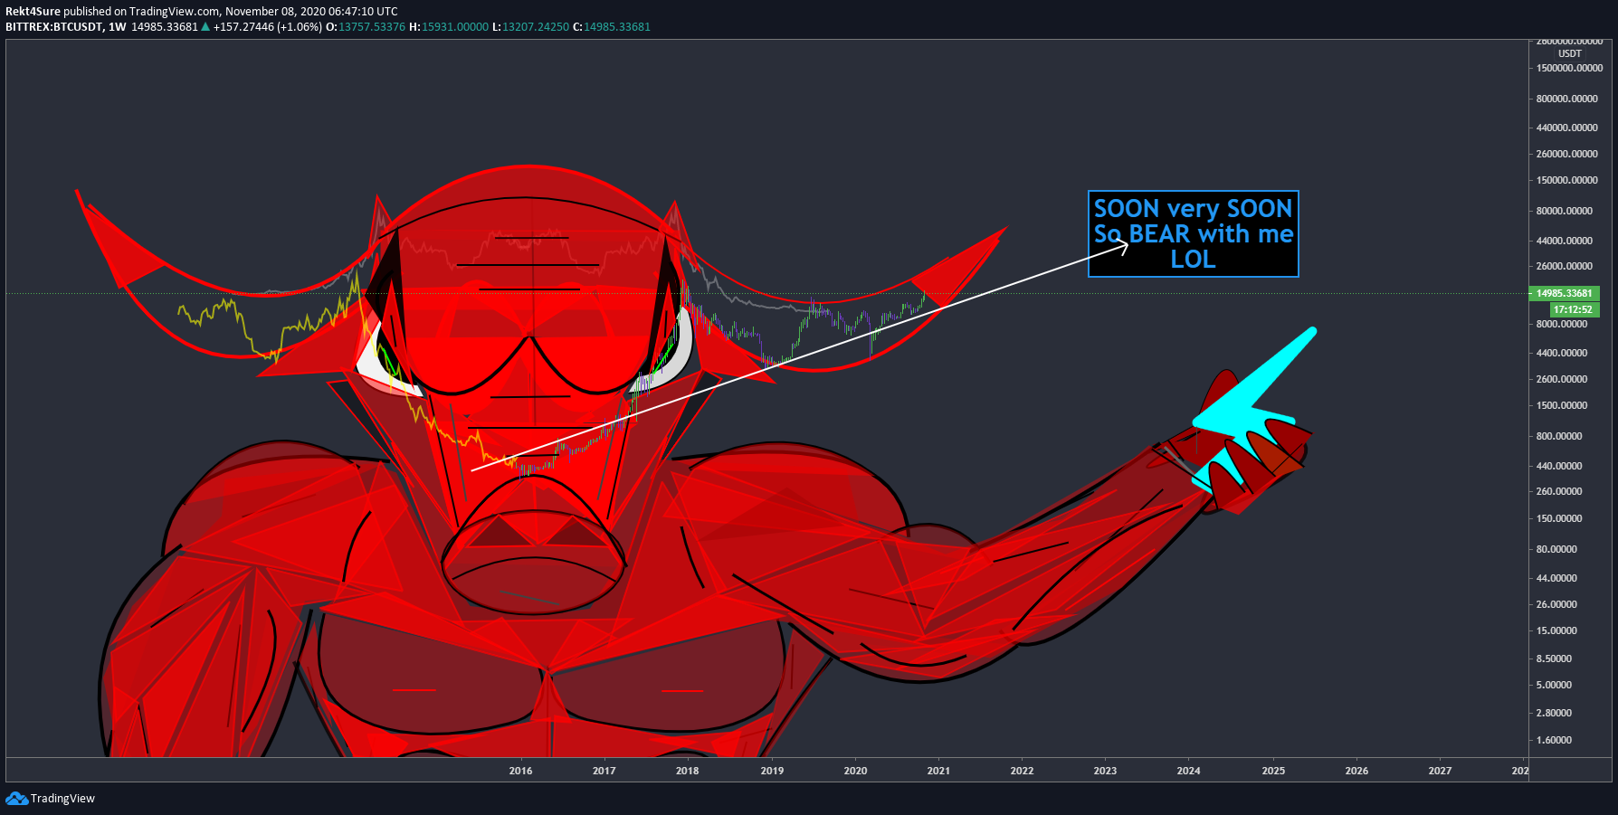
Task: Click the 2027 label on time axis
Action: [1440, 771]
